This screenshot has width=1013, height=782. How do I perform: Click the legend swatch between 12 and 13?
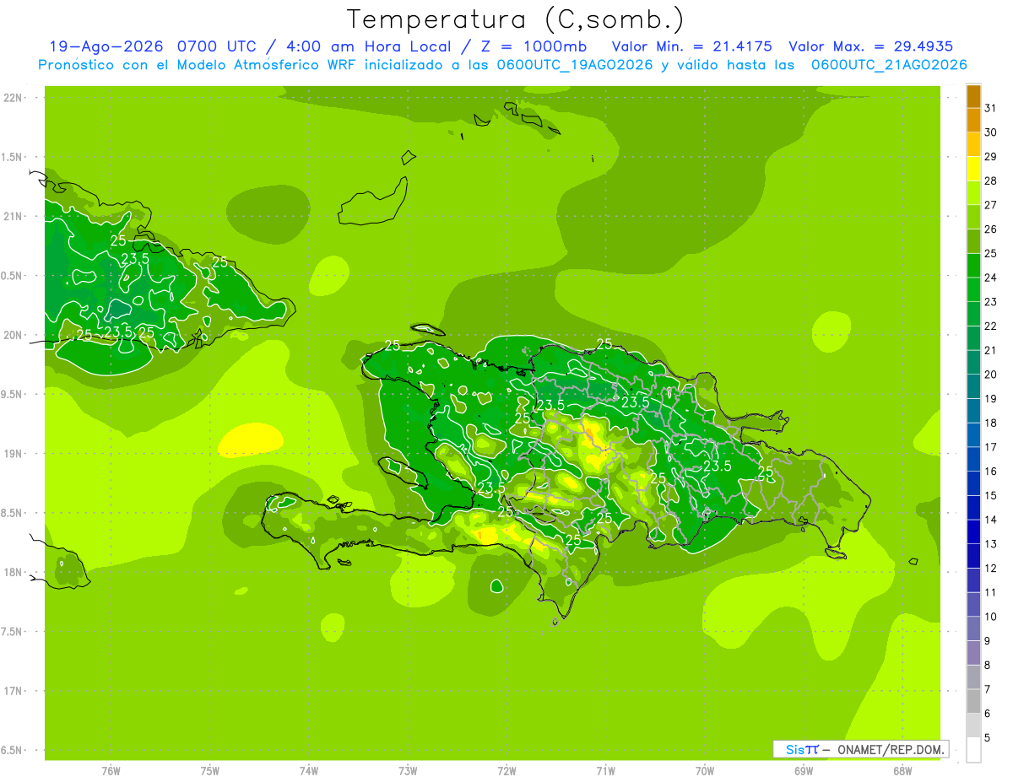(973, 556)
